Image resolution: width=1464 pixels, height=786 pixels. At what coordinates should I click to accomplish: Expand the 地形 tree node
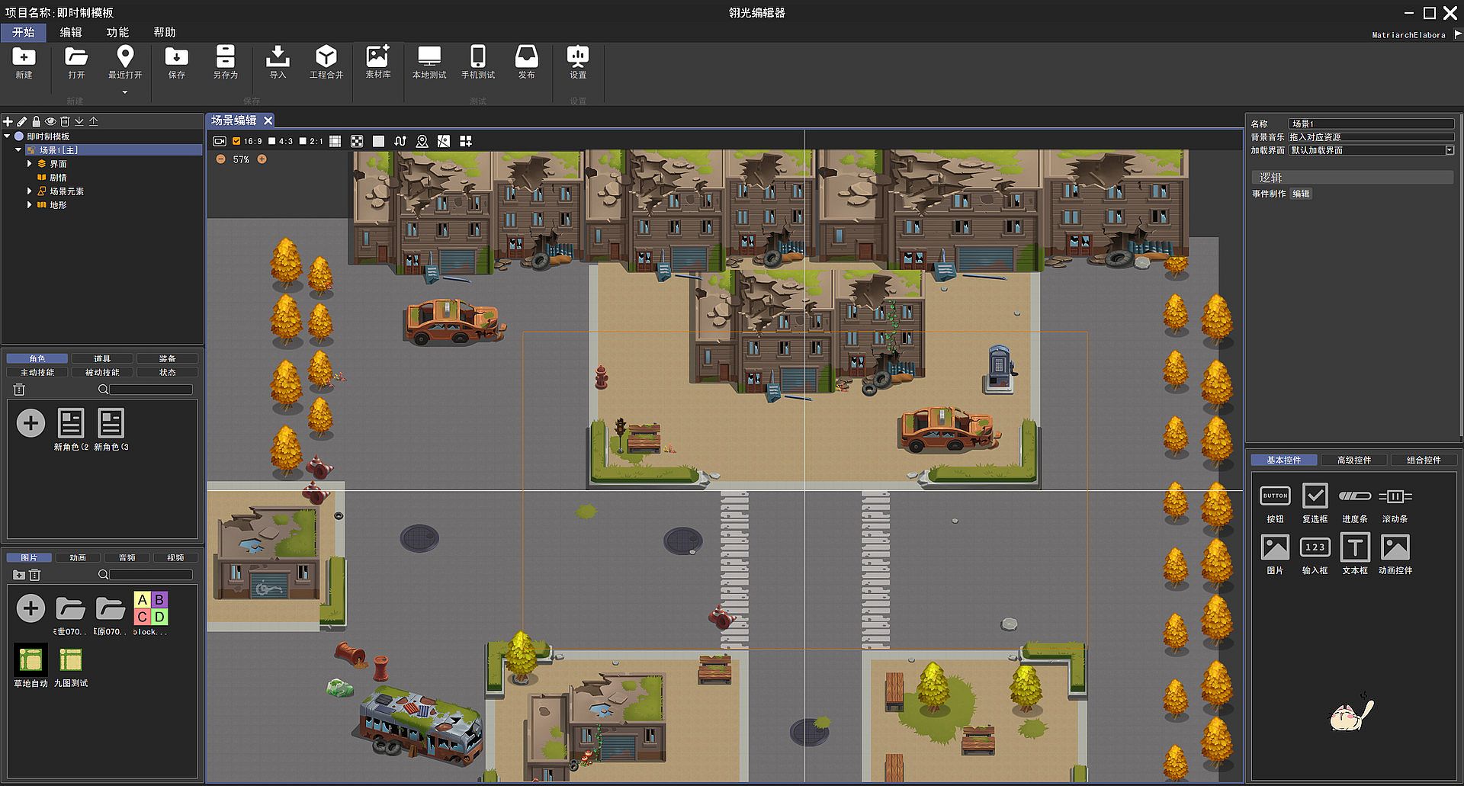tap(30, 205)
